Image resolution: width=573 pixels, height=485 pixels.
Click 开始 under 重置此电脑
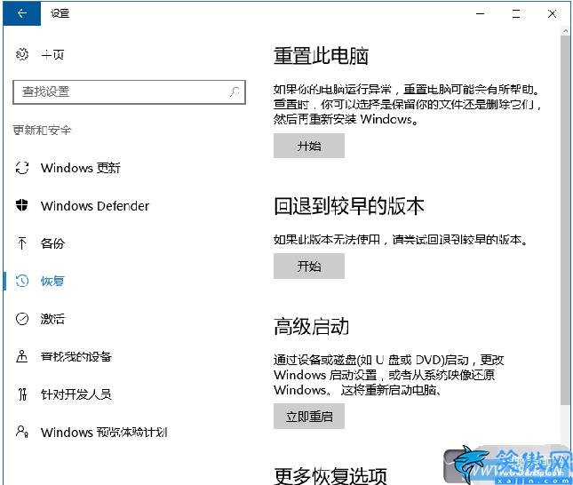click(x=309, y=146)
